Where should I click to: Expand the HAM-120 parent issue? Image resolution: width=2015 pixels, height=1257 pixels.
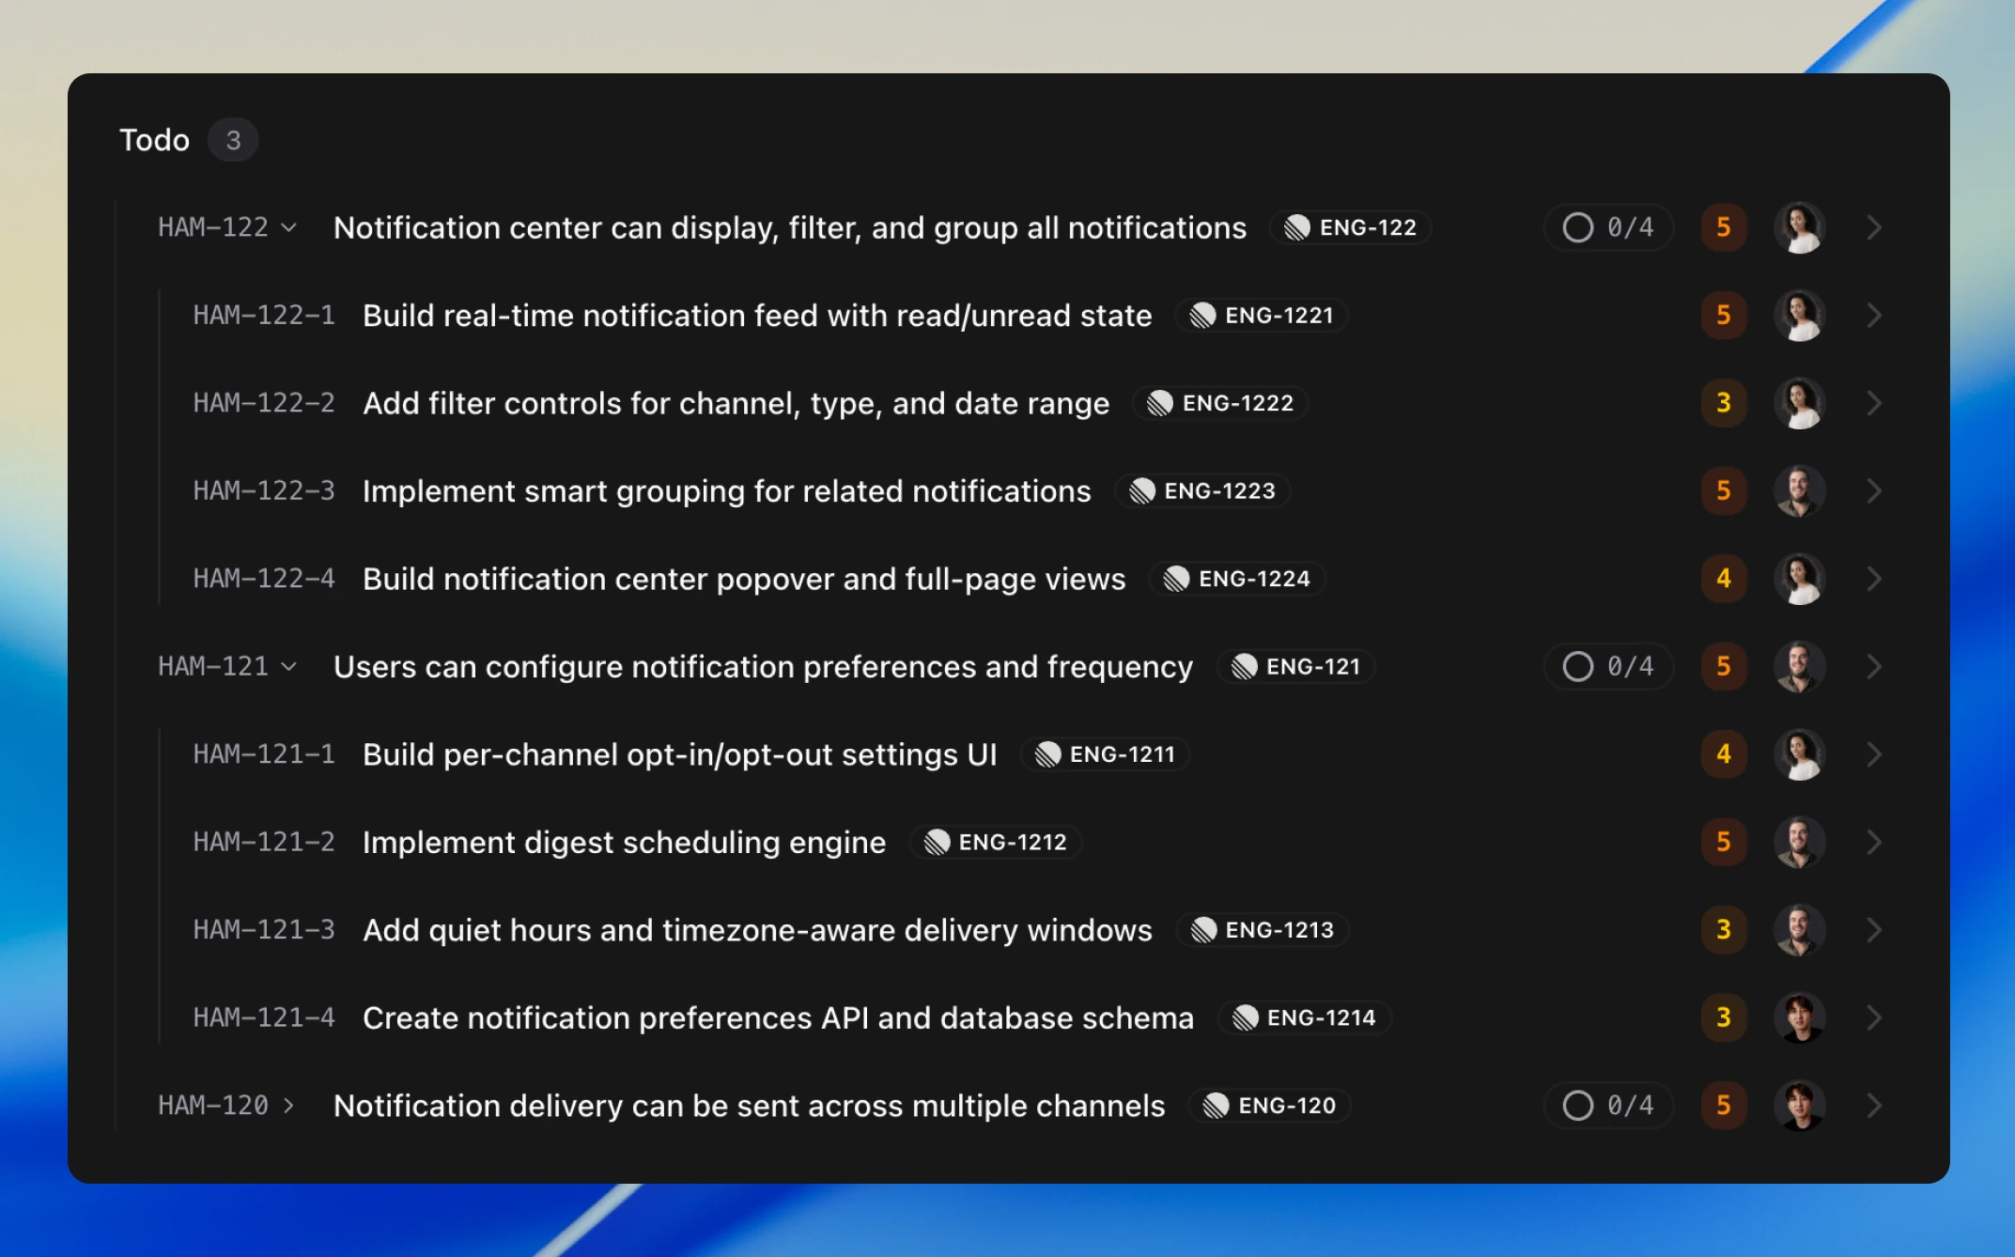pyautogui.click(x=289, y=1106)
